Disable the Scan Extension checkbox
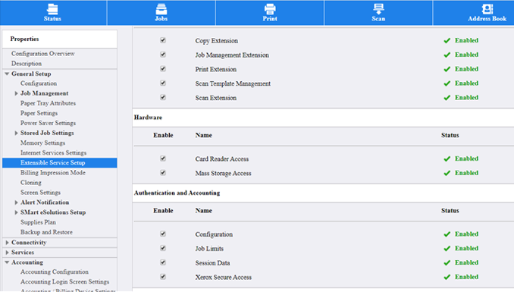 tap(163, 97)
